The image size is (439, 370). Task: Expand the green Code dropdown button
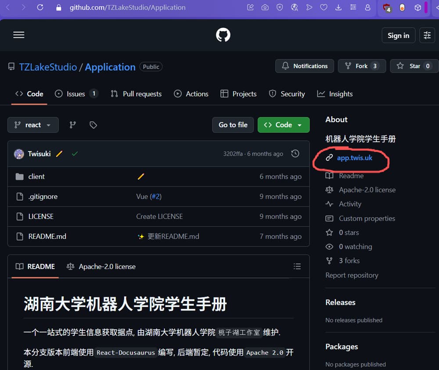284,125
